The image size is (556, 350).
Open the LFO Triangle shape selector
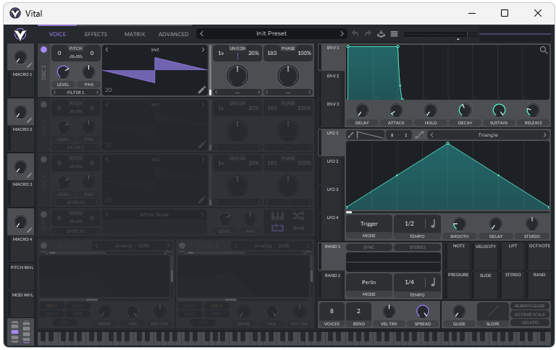[487, 135]
